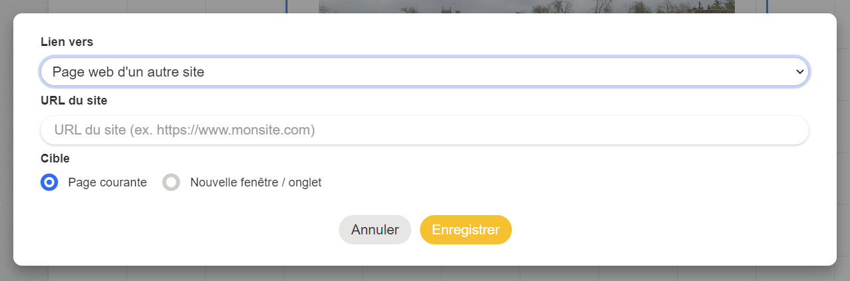
Task: Focus the "URL du site" input field
Action: 425,130
